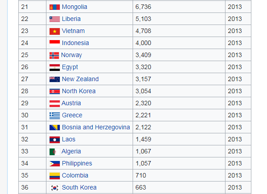Click the Vietnam flag icon
This screenshot has width=267, height=194.
pos(54,31)
